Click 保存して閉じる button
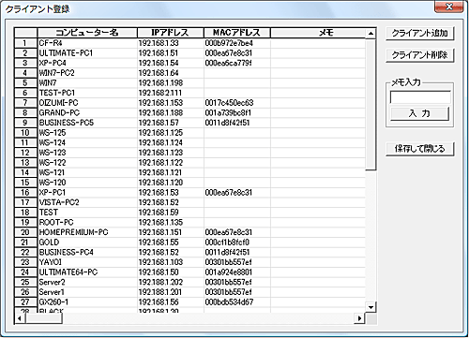Viewport: 469px width, 338px height. [419, 149]
